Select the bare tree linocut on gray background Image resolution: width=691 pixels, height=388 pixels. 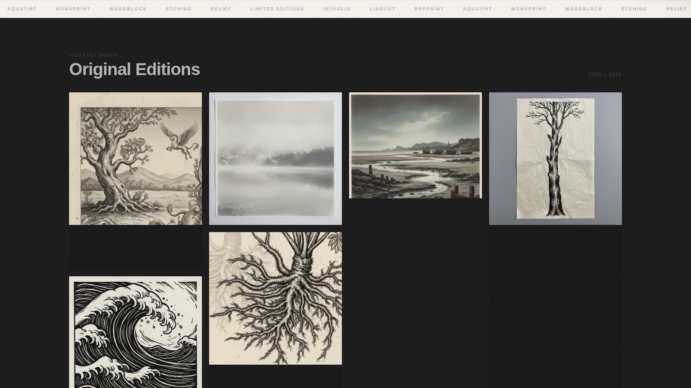point(555,158)
